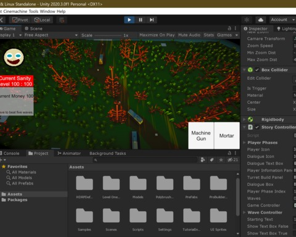296x237 pixels.
Task: Select the Scripts folder icon
Action: pos(138,215)
